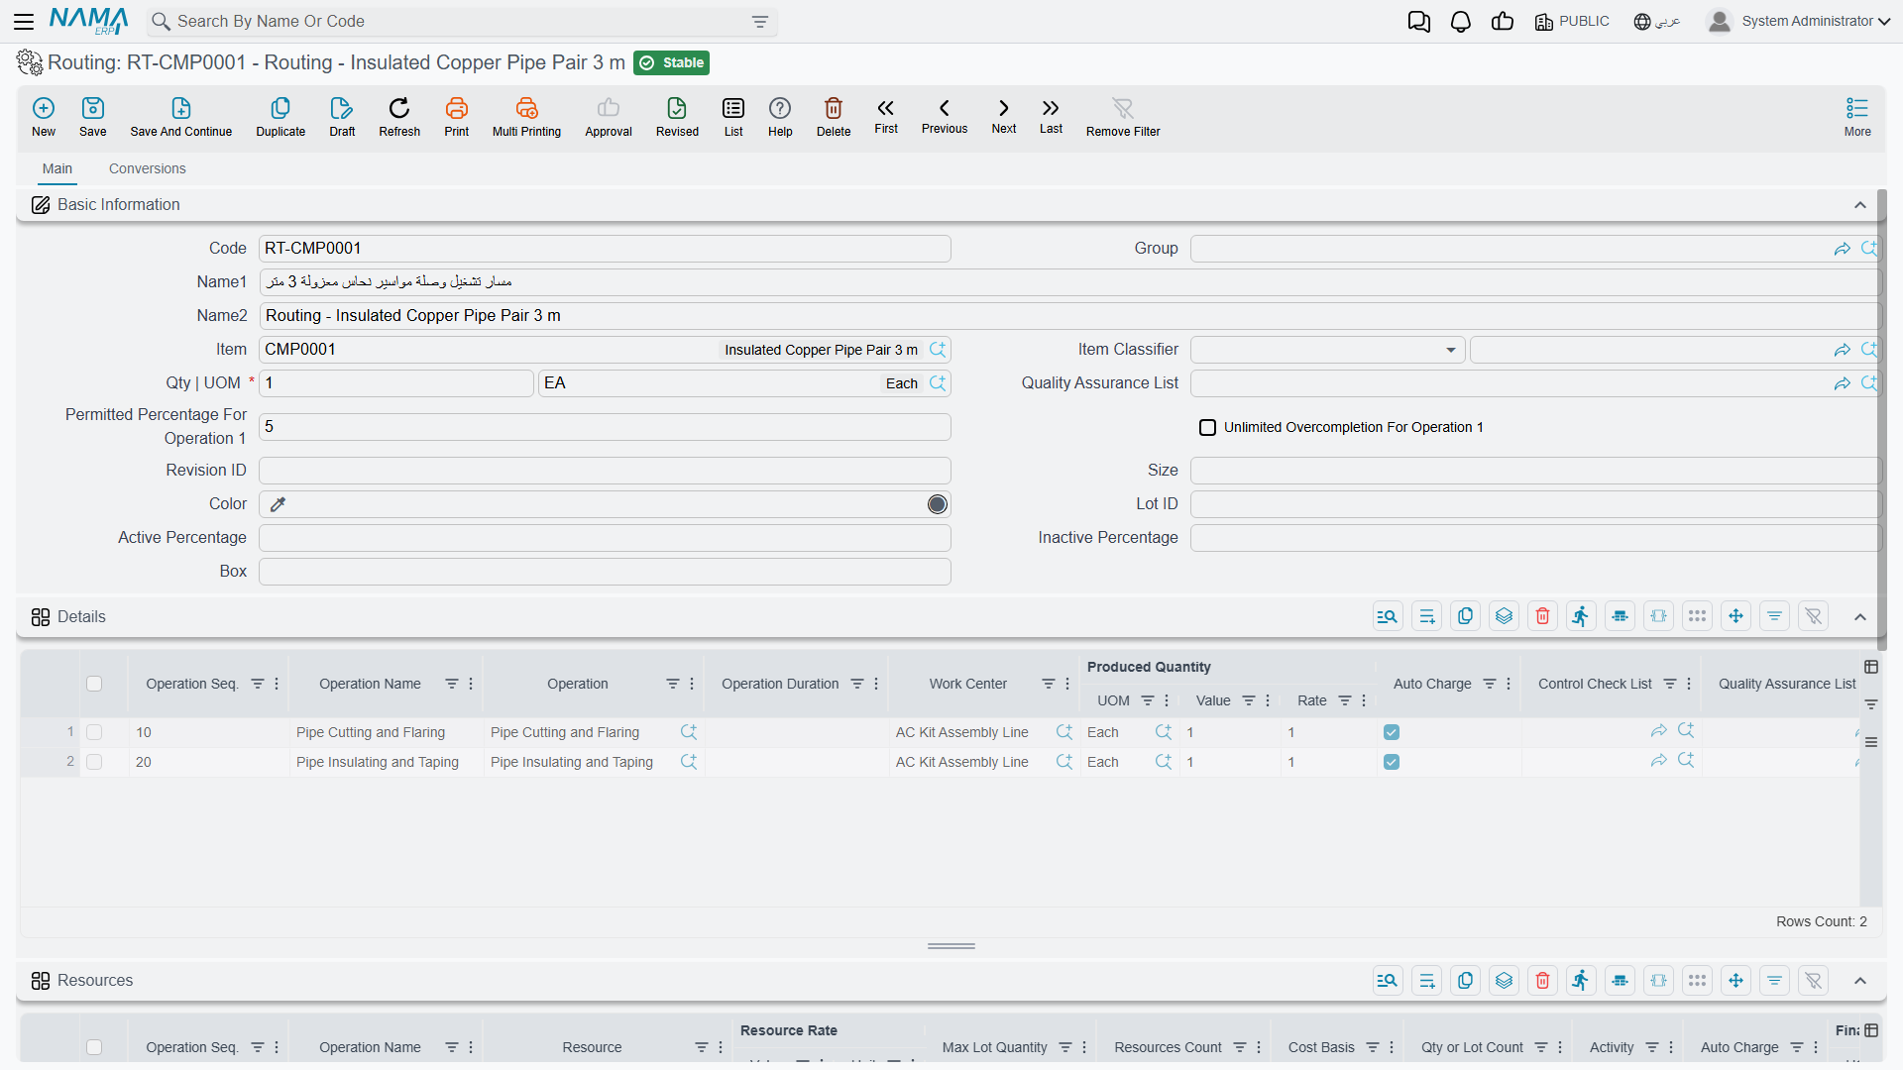Open the Color eyedropper picker
1903x1070 pixels.
[279, 504]
